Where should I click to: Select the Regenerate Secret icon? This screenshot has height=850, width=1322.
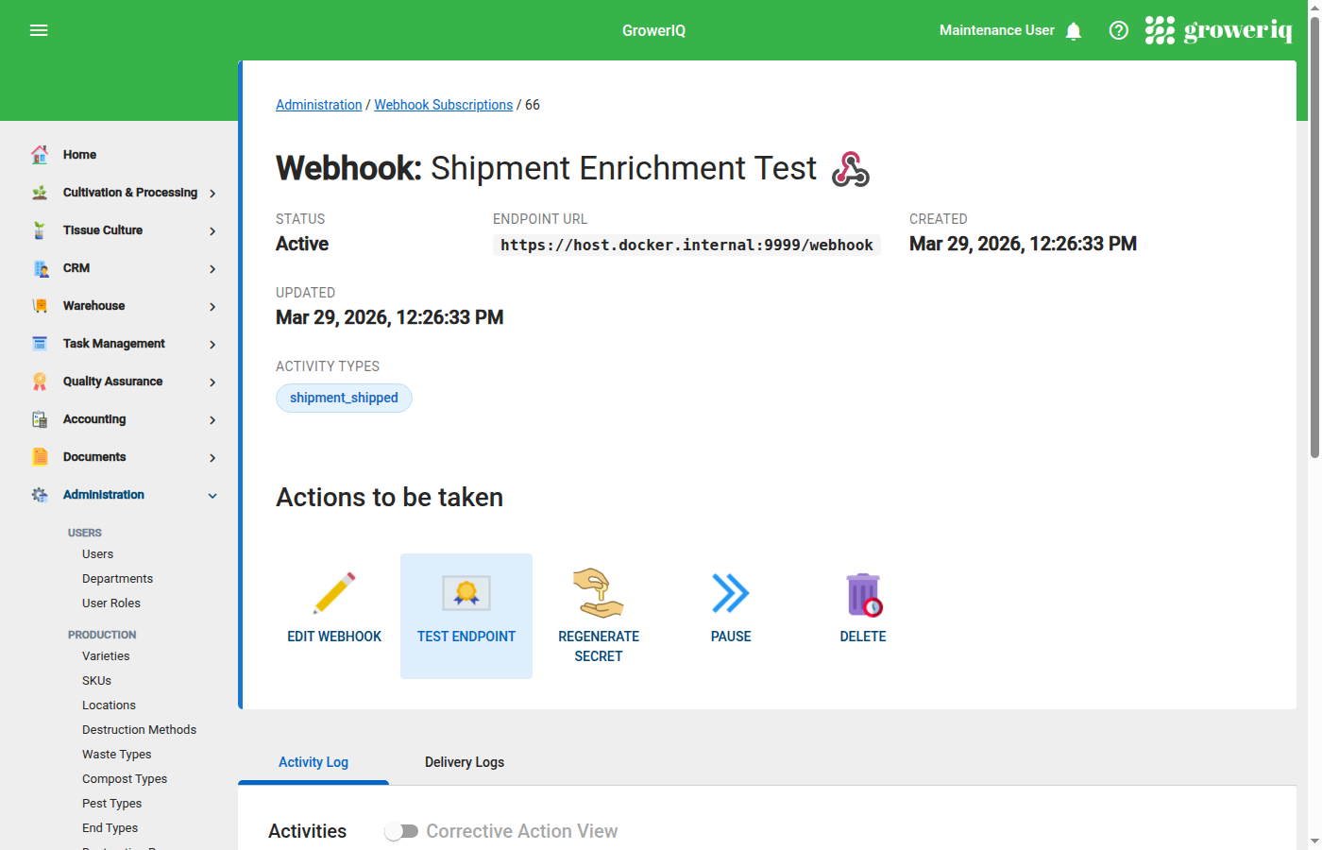pyautogui.click(x=599, y=593)
